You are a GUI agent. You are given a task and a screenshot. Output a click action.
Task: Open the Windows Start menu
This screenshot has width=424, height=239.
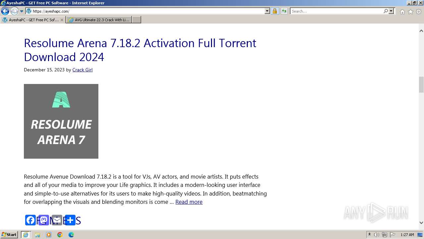point(9,235)
